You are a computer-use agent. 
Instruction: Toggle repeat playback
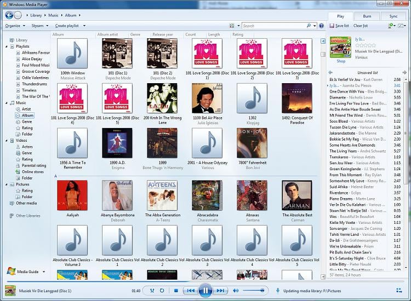pos(162,291)
